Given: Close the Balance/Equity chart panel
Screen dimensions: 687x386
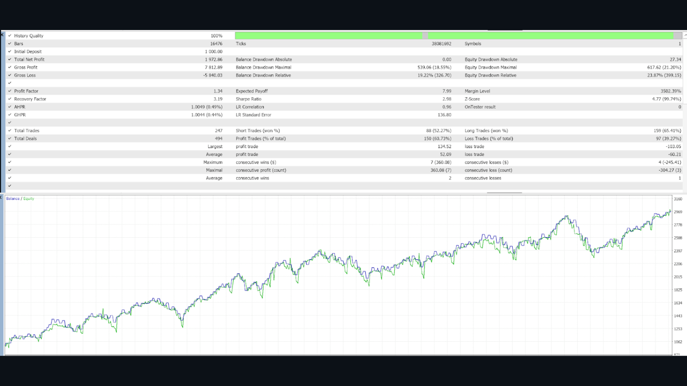Looking at the screenshot, I should point(1,197).
